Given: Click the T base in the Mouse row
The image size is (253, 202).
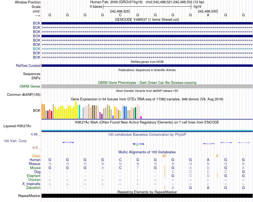Looking at the screenshot, I should pos(138,168).
